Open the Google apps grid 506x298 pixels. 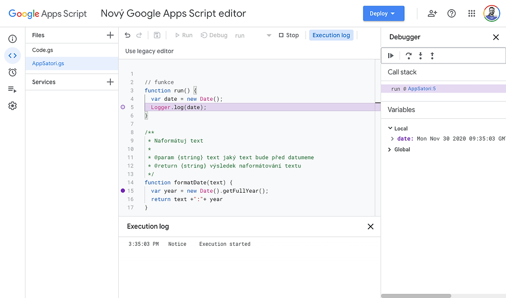[471, 13]
